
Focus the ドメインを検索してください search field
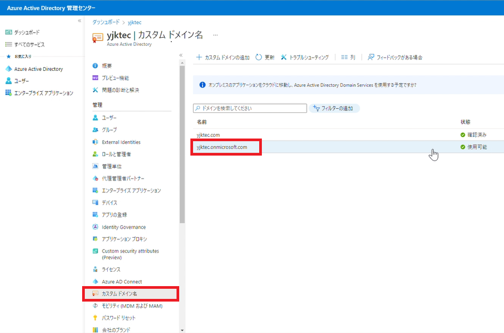(250, 108)
